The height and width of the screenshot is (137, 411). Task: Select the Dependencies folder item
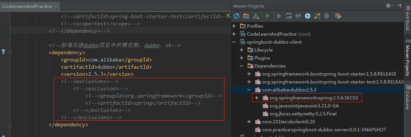pos(270,66)
